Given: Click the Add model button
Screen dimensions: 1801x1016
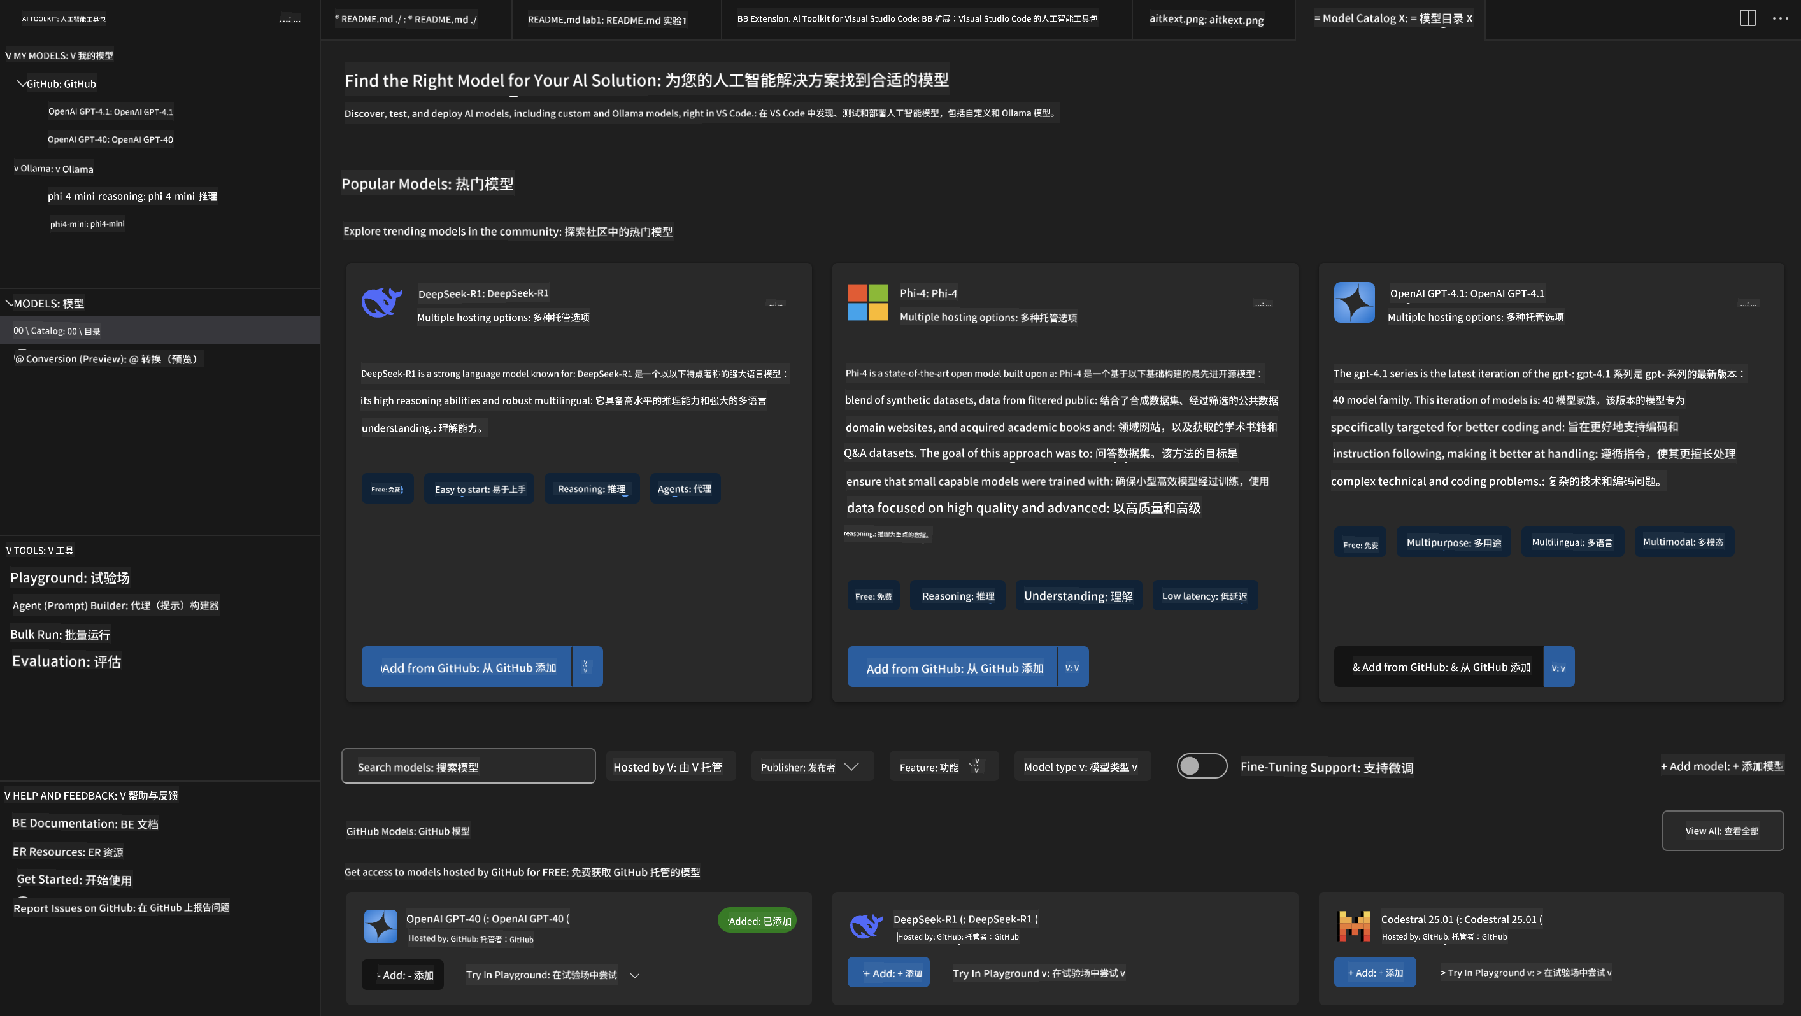Looking at the screenshot, I should coord(1722,766).
